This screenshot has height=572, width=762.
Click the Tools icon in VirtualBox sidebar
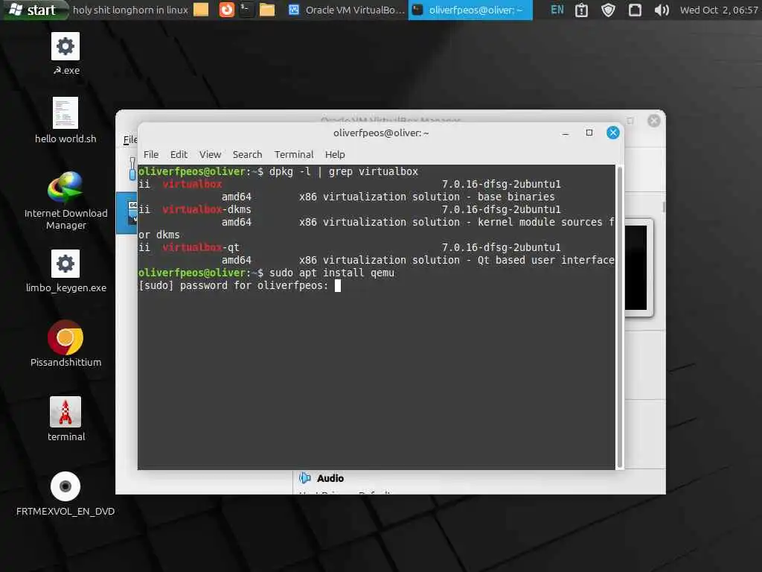click(x=132, y=168)
